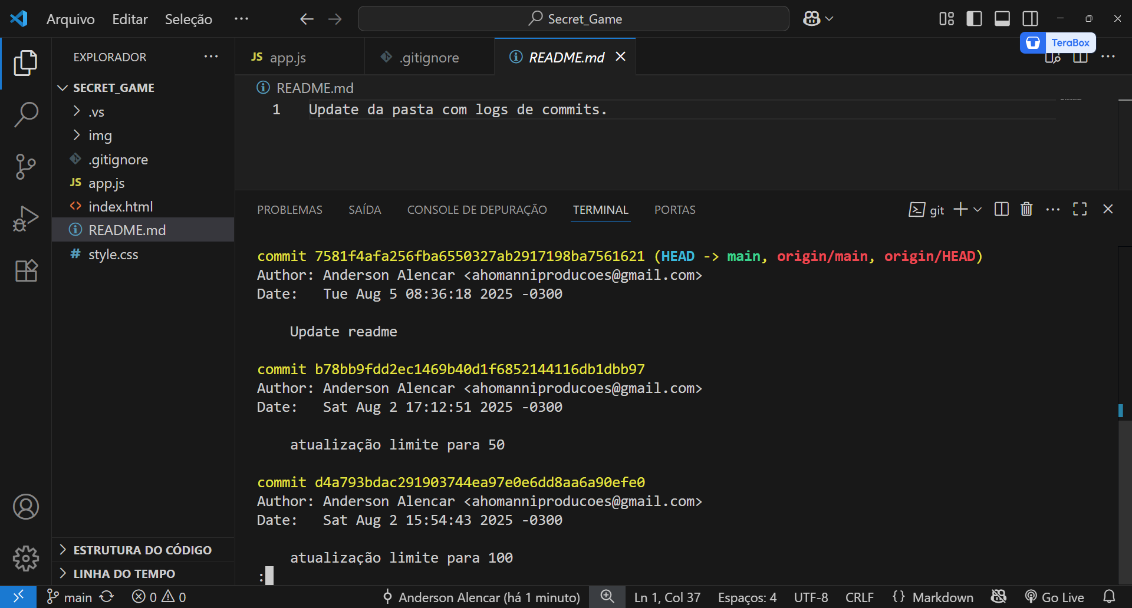Expand LINHA DO TEMPO section
The height and width of the screenshot is (608, 1132).
143,573
